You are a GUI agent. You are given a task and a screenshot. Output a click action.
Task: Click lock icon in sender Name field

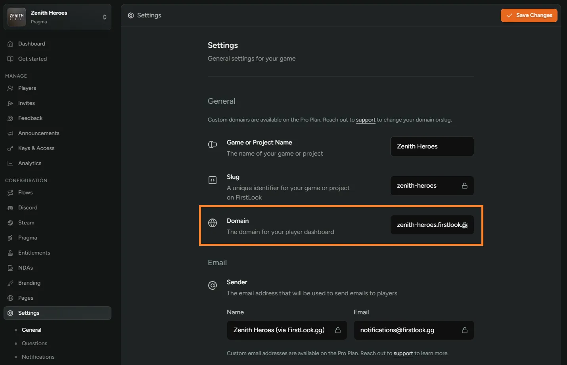[337, 330]
